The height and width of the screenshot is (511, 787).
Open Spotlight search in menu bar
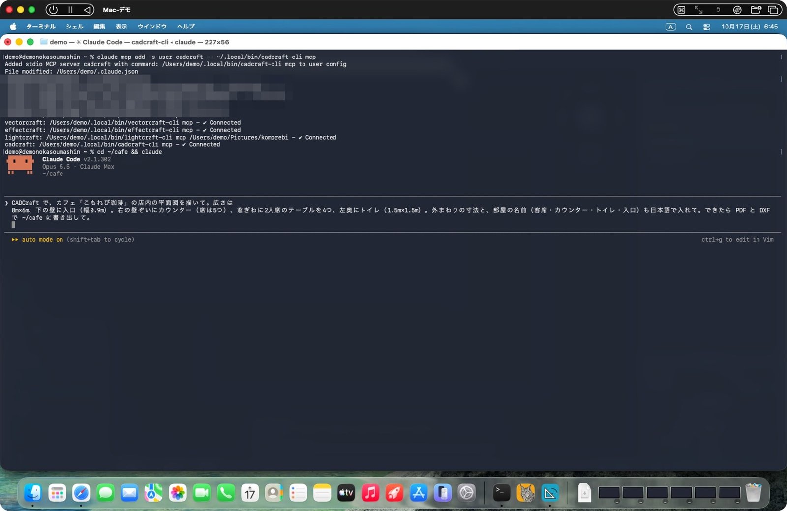689,27
